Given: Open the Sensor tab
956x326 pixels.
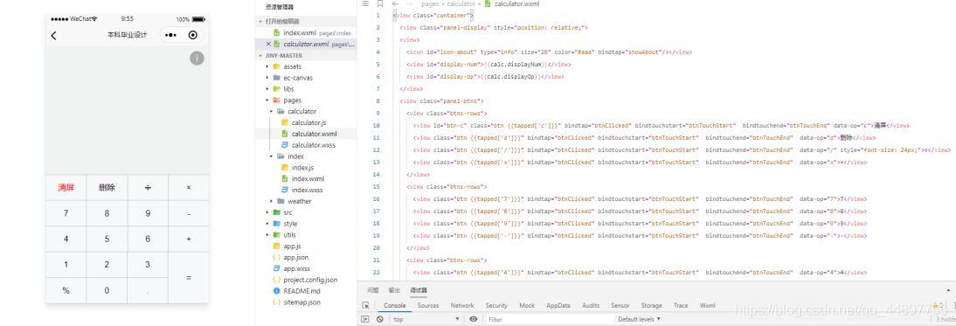Looking at the screenshot, I should (620, 305).
